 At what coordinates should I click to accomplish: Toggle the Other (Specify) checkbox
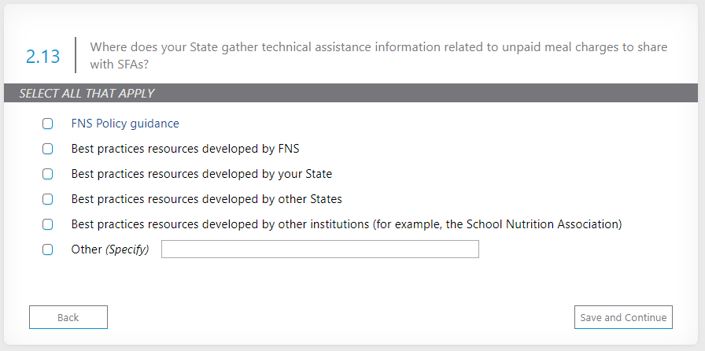tap(47, 249)
